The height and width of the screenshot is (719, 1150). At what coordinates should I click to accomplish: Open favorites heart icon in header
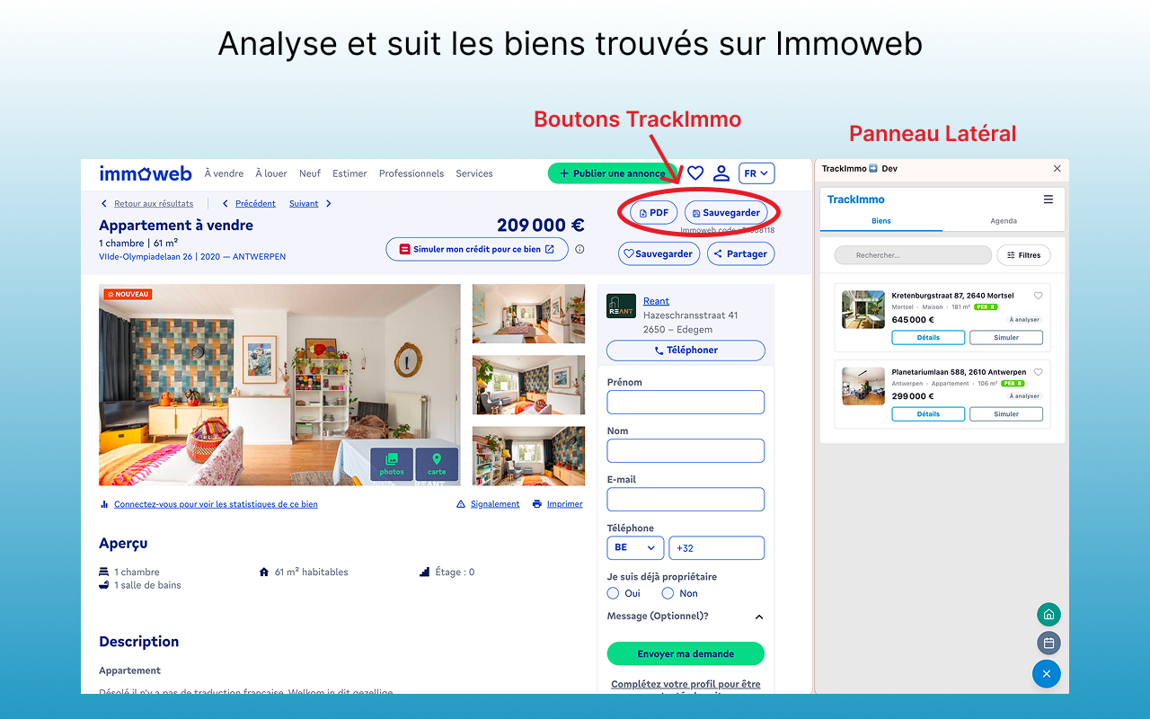point(695,173)
